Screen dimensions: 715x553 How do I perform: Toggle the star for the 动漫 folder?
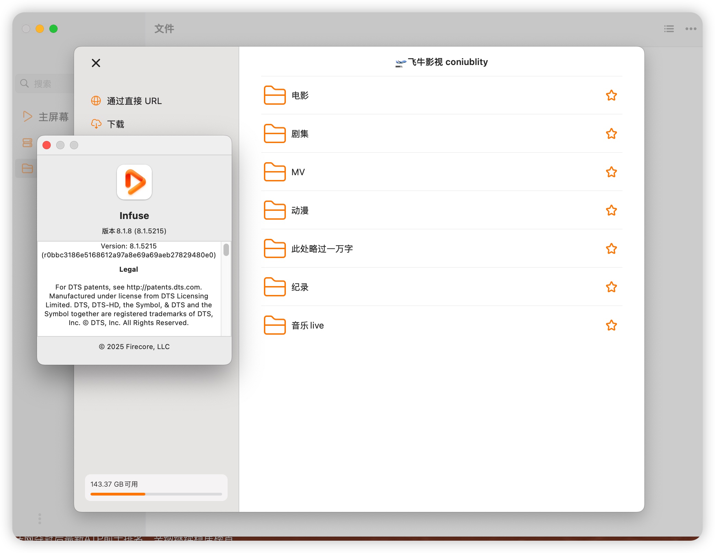click(x=611, y=210)
